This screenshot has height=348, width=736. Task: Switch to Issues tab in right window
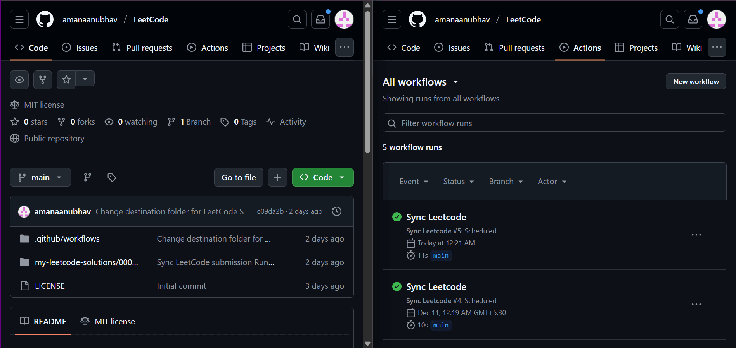coord(452,48)
